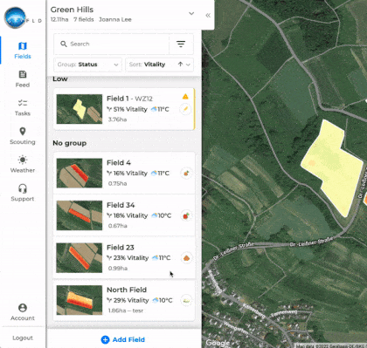
Task: Click the Google logo on the map
Action: [218, 343]
